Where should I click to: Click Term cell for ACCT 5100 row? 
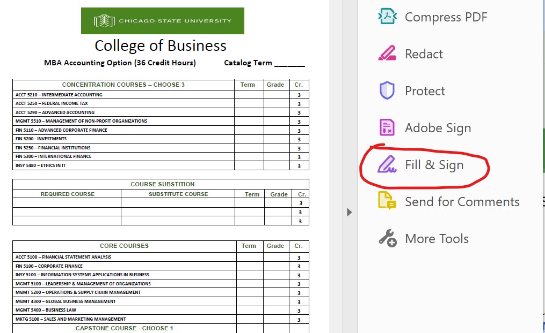249,257
